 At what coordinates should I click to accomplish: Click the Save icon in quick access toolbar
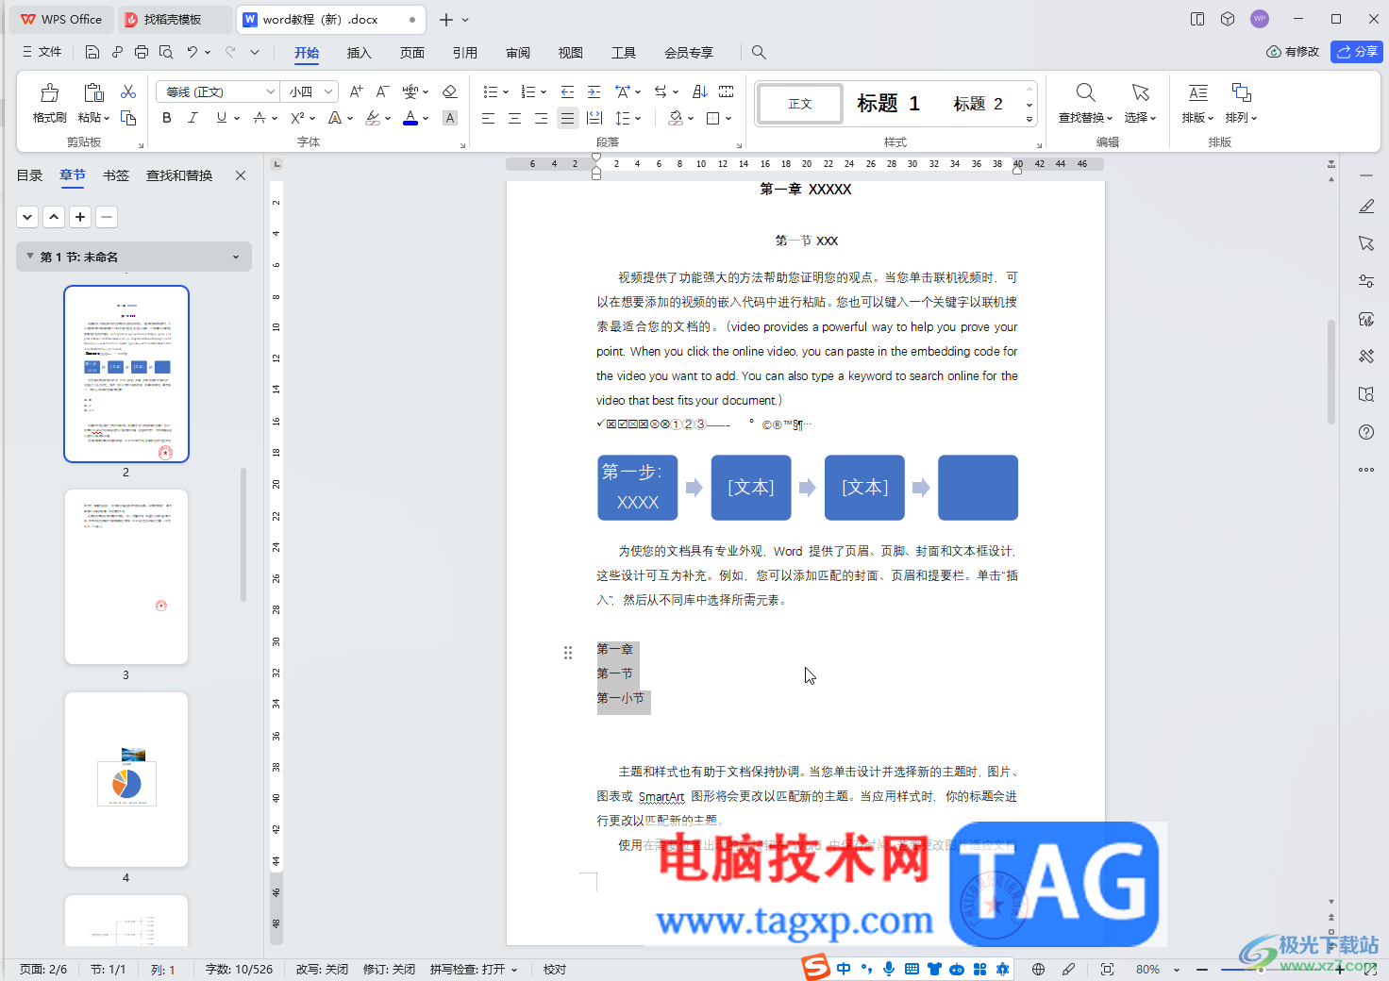tap(92, 52)
